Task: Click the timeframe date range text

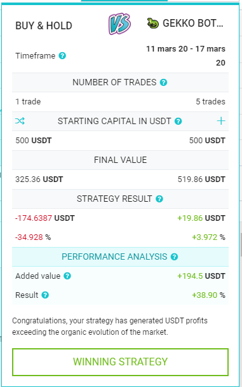Action: click(186, 55)
